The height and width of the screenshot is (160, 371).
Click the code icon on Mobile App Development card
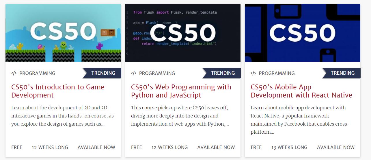253,73
